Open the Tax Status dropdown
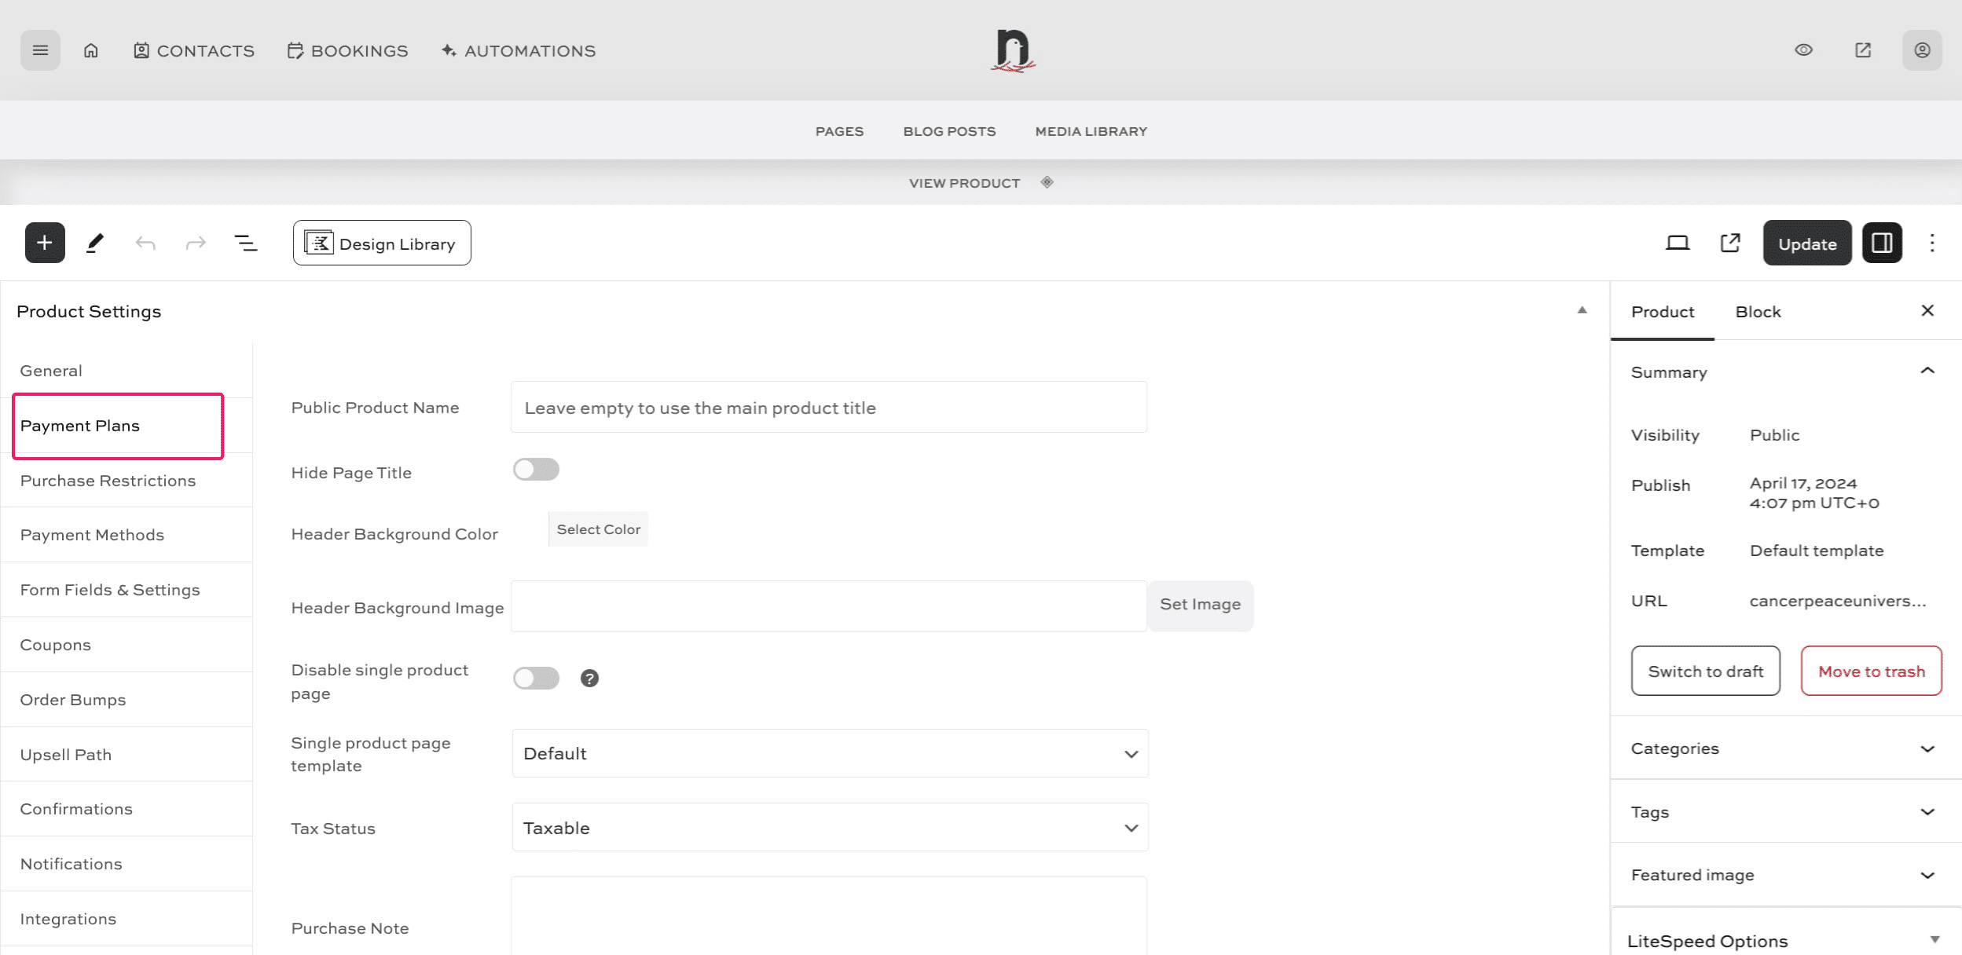This screenshot has height=955, width=1962. (830, 828)
